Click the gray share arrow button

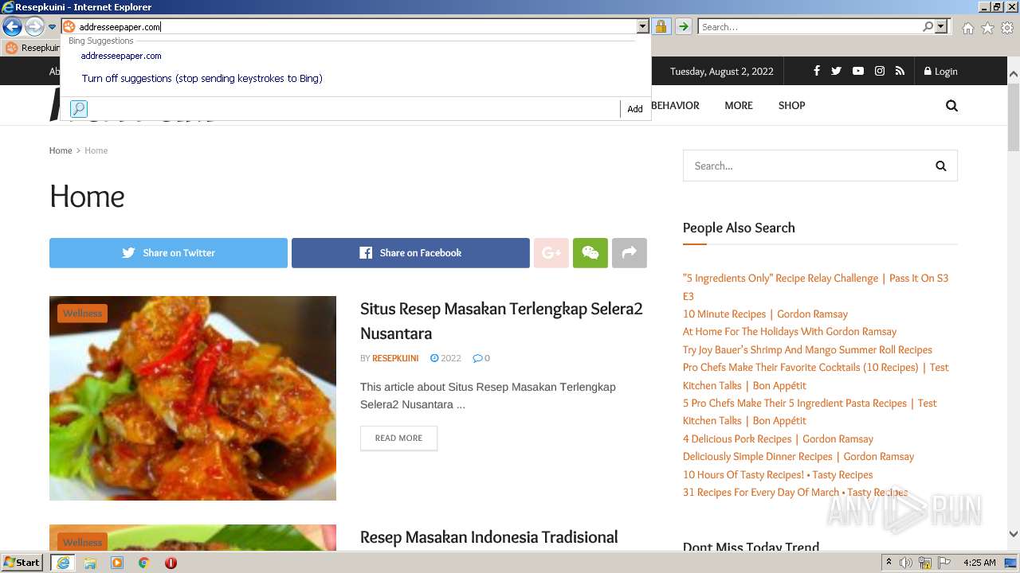coord(629,253)
